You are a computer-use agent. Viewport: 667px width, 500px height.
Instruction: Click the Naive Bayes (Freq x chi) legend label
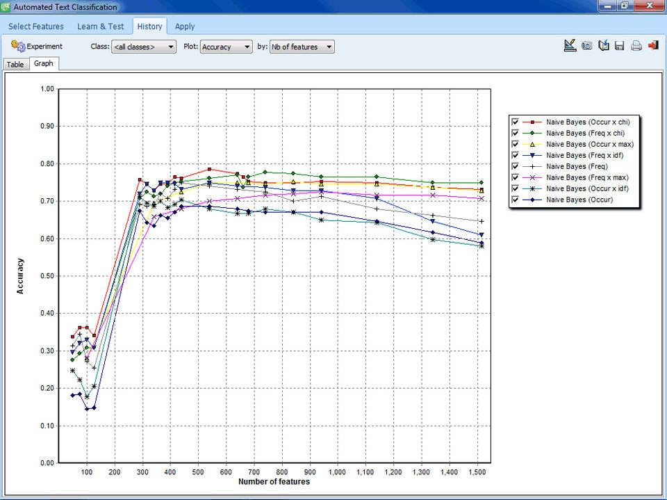585,133
